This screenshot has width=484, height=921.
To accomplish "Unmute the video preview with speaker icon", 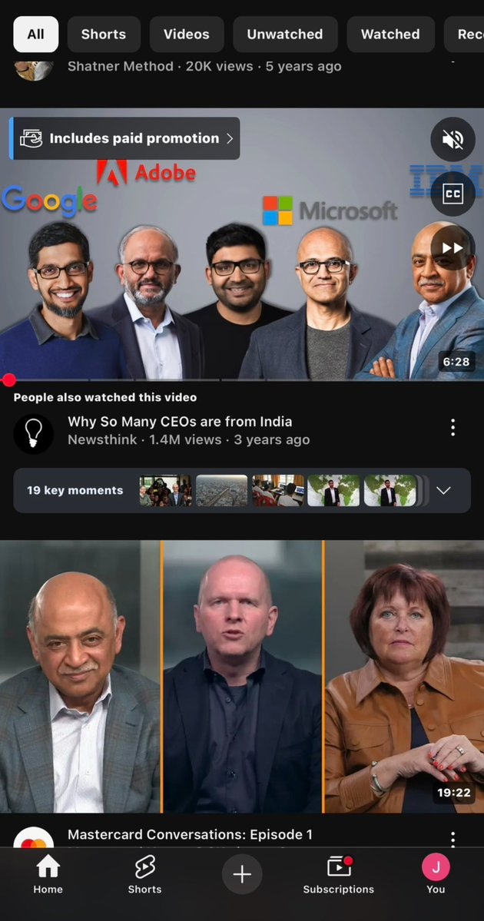I will click(x=453, y=139).
